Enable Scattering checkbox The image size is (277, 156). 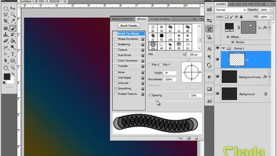pos(116,44)
